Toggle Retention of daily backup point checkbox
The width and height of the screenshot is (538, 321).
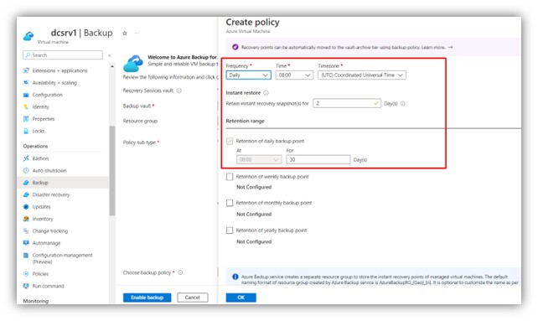[230, 141]
